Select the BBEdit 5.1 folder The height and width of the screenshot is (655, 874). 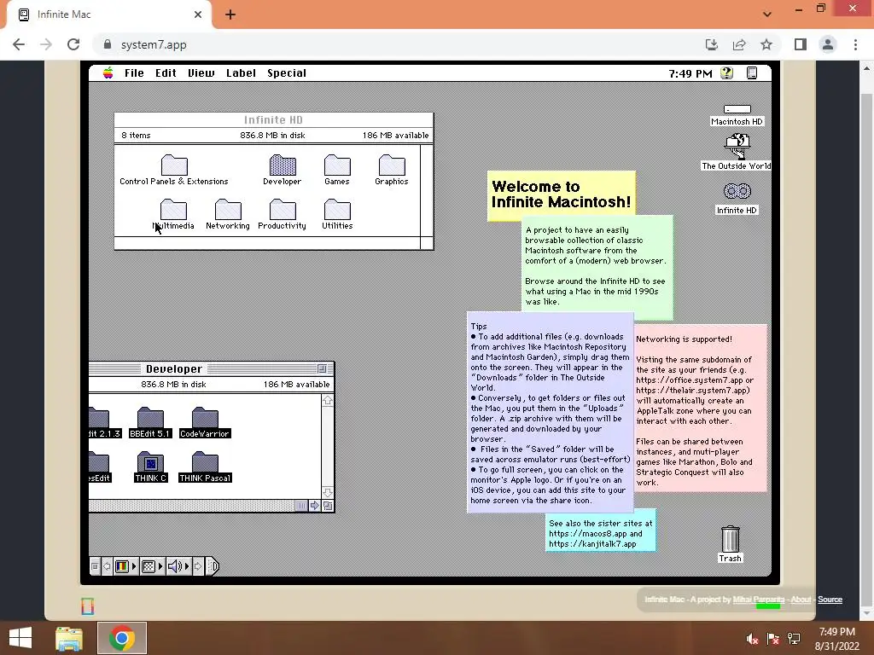(150, 418)
